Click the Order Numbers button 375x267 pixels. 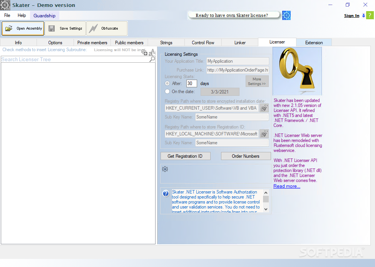pos(246,156)
